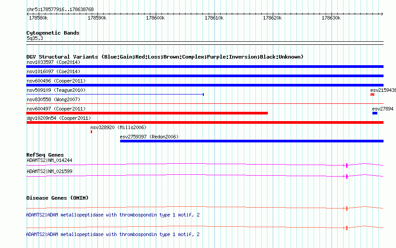
Task: Click the esv2759397 (Redon2006) label
Action: click(149, 137)
